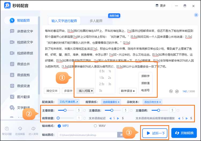Screen dimensions: 201x141
Task: Choose 2.5s interval option
Action: pyautogui.click(x=102, y=84)
